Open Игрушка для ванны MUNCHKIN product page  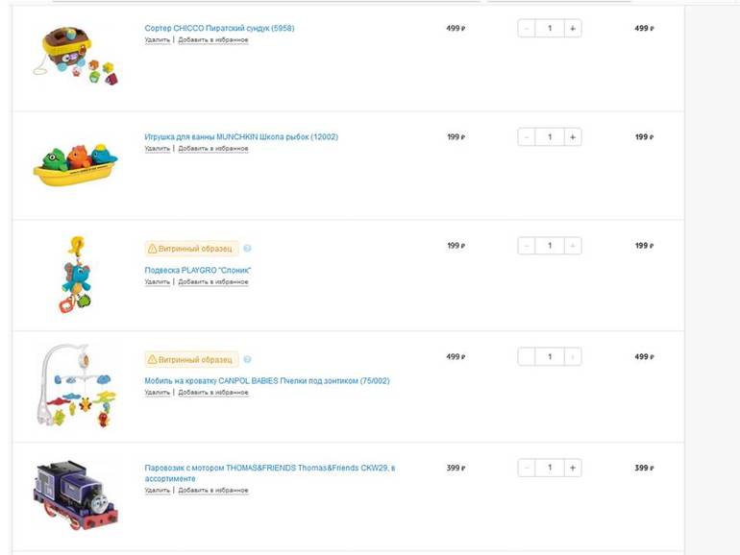[241, 137]
